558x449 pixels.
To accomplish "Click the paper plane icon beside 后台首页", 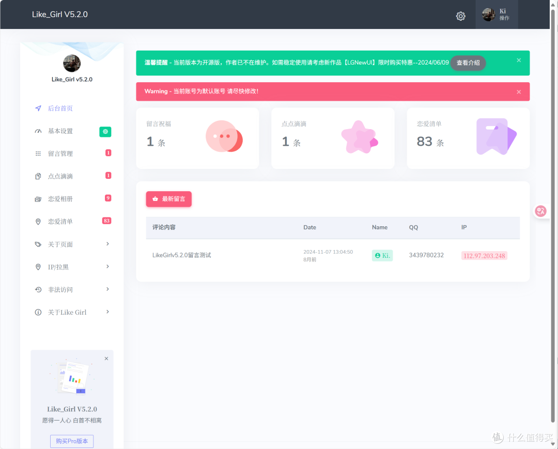I will [38, 108].
